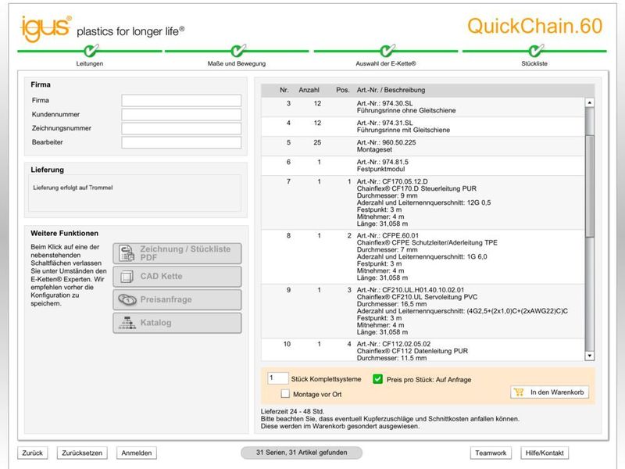Click the igus logo
The image size is (625, 469).
(46, 29)
